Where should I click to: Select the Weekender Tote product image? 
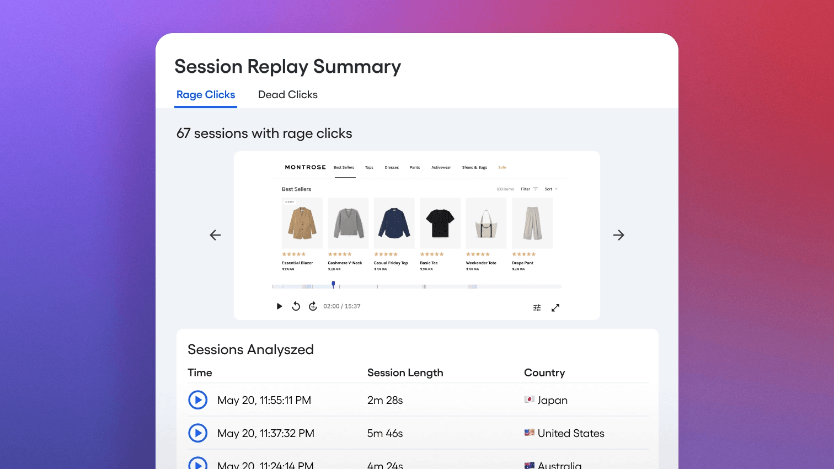tap(486, 223)
